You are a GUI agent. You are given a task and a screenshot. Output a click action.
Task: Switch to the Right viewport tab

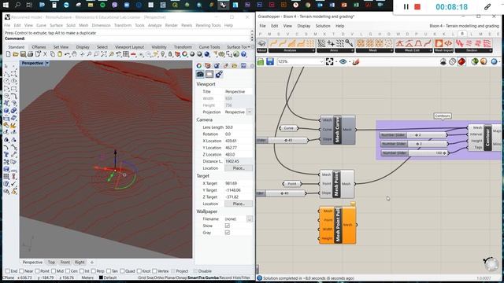click(x=80, y=262)
